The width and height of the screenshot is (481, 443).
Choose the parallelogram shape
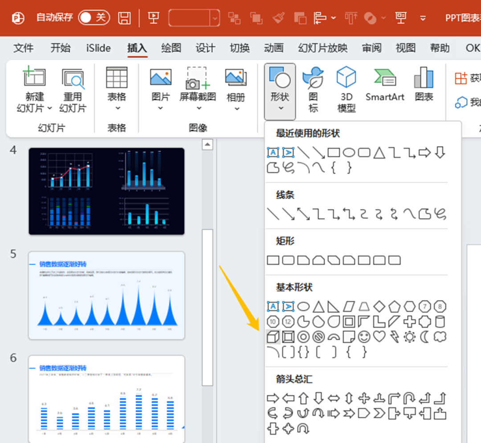pyautogui.click(x=349, y=306)
